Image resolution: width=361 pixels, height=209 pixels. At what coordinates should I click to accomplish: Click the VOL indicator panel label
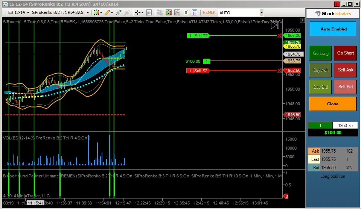coord(47,138)
